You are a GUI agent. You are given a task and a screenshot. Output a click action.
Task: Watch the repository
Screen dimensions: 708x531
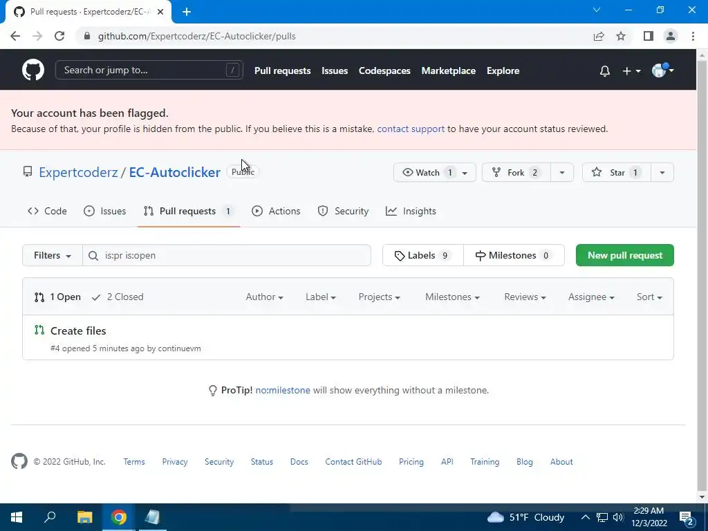click(x=434, y=172)
